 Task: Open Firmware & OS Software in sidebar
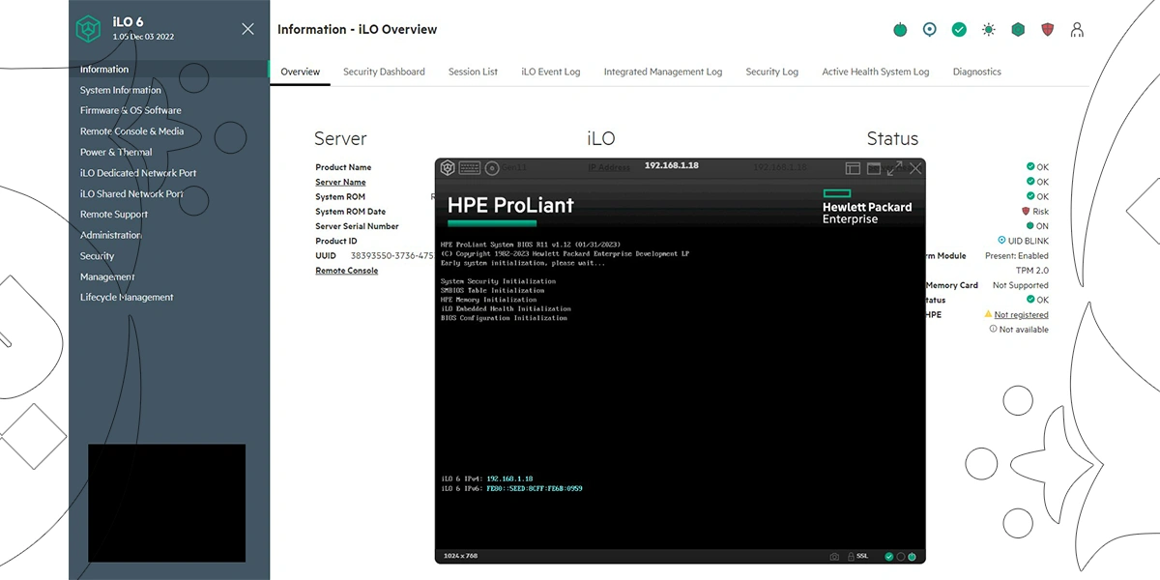coord(130,110)
